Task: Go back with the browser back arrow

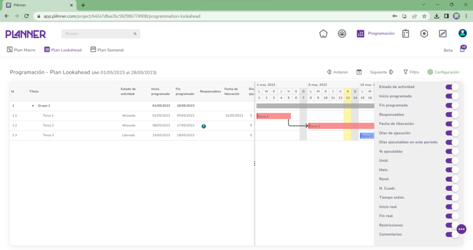Action: [6, 16]
